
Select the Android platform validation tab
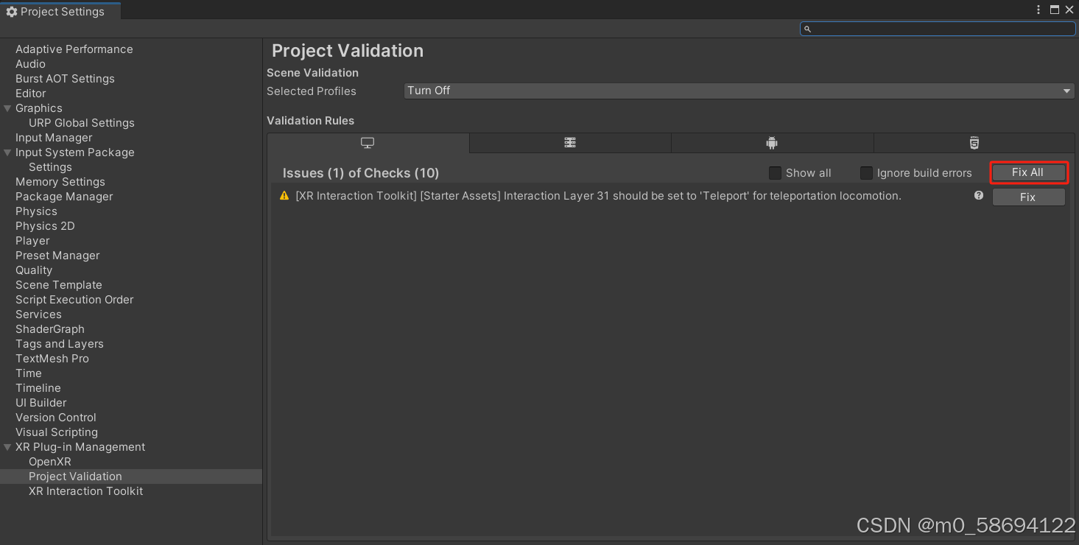(771, 143)
